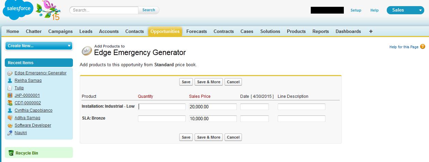The image size is (429, 162).
Task: Click the Aditya Samag lead icon
Action: (10, 118)
